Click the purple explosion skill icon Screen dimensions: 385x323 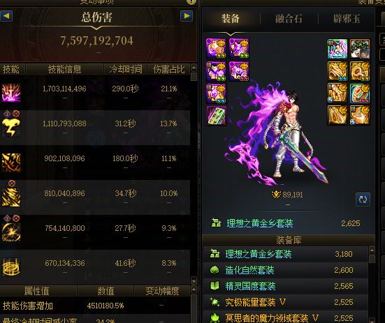[x=11, y=92]
